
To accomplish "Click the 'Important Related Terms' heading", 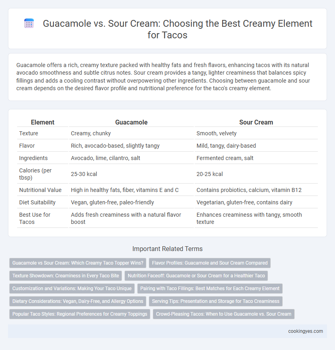I will pos(167,249).
